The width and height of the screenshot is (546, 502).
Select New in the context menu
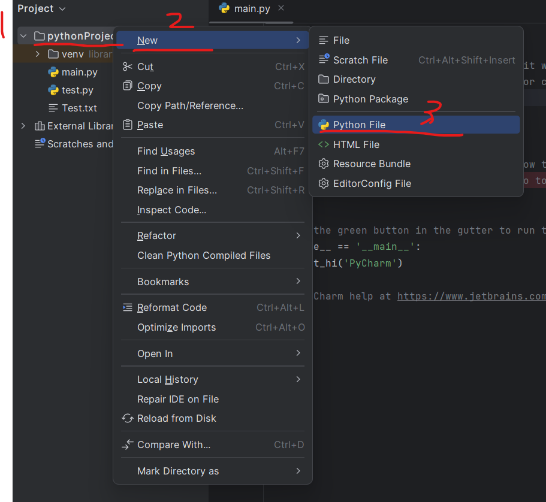tap(213, 40)
